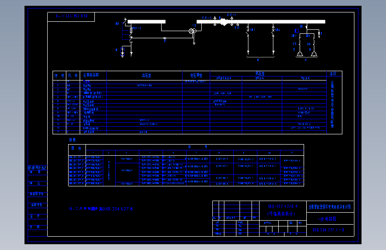Select the 元器件名称 column header
This screenshot has width=386, height=250.
click(x=91, y=75)
